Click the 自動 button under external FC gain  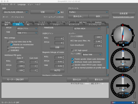[57, 47]
